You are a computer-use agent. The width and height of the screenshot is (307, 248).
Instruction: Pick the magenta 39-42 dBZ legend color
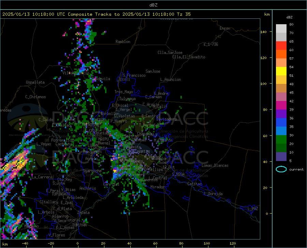coord(281,105)
